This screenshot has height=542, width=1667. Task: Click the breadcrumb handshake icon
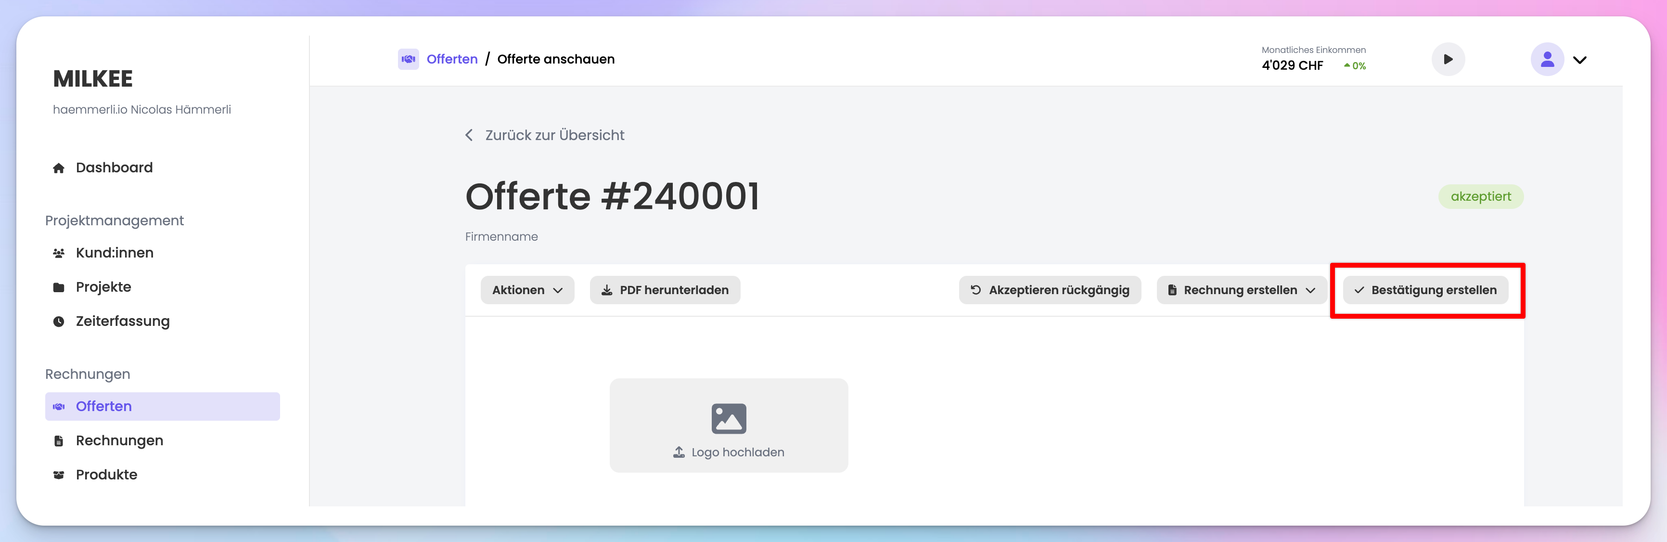coord(409,60)
